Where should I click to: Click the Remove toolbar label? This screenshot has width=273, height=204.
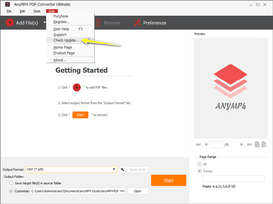112,23
